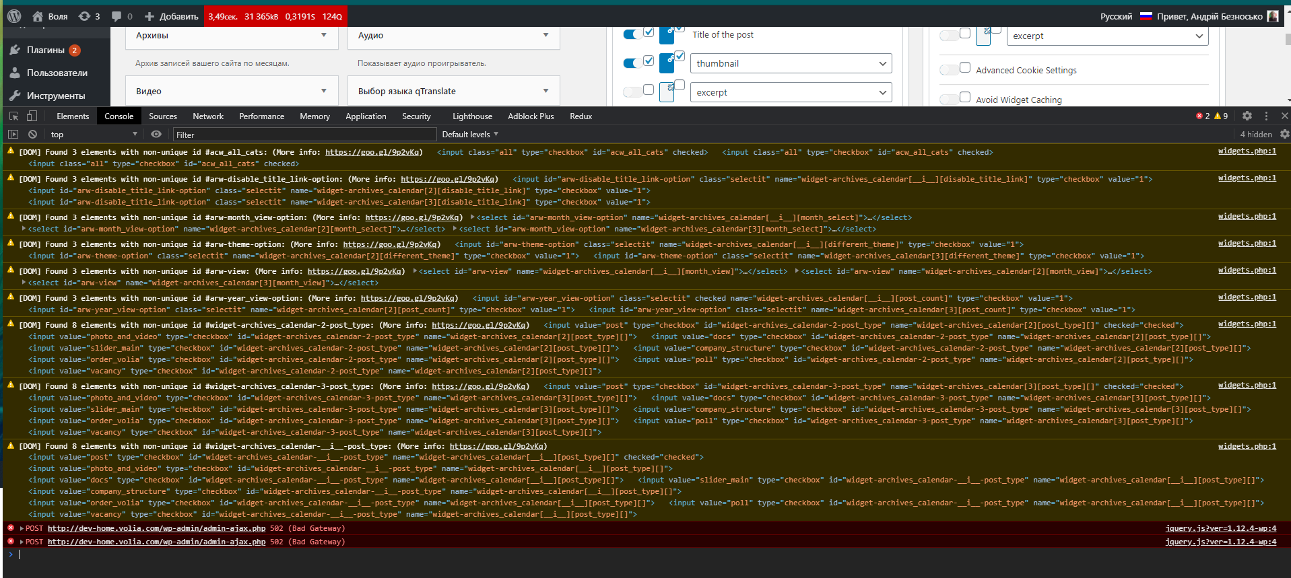Switch to the Sources tab
The width and height of the screenshot is (1291, 578).
pos(163,116)
